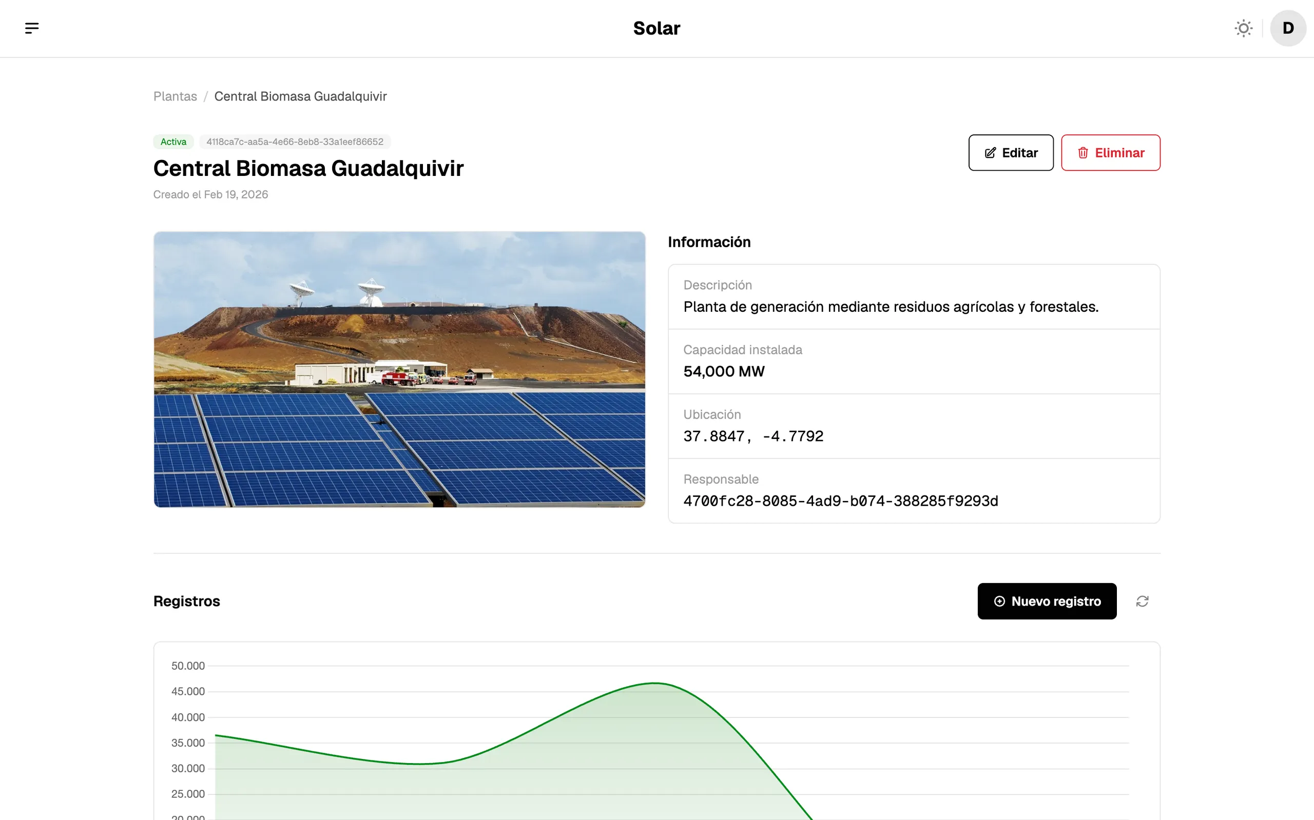Click the 30.000 axis label
This screenshot has width=1314, height=820.
tap(188, 769)
